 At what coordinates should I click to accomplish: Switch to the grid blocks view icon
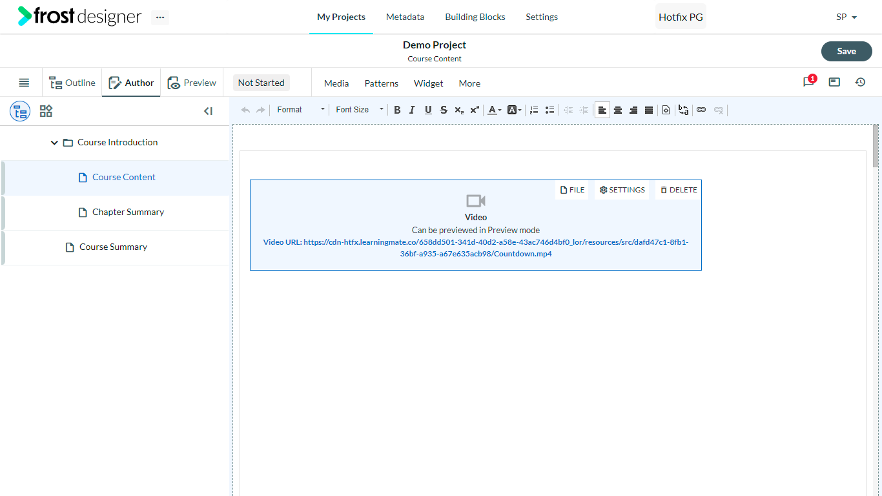(x=46, y=111)
